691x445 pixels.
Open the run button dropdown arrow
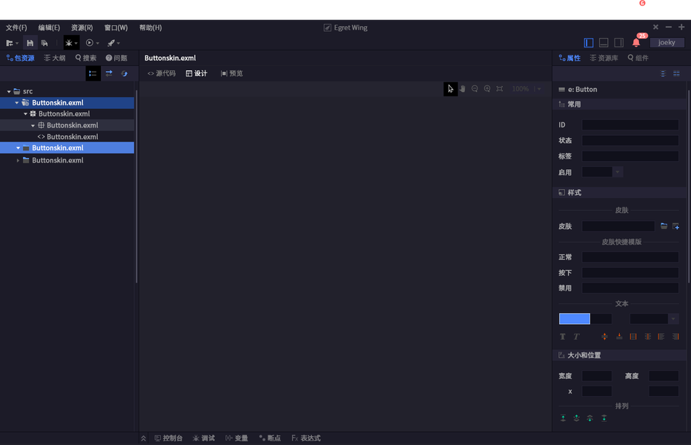point(97,43)
